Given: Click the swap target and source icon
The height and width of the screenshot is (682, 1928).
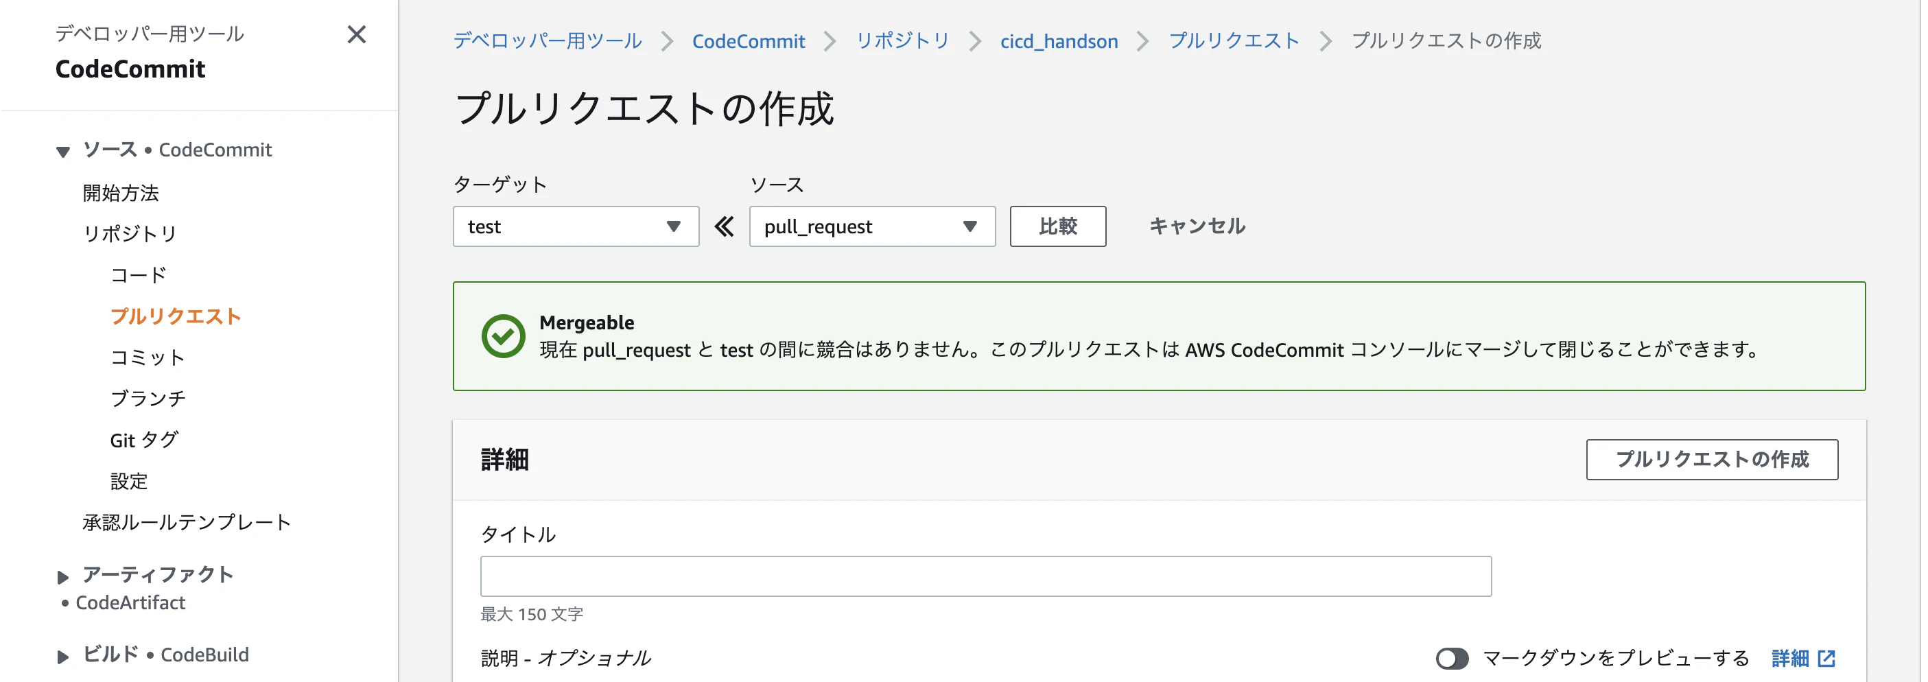Looking at the screenshot, I should [x=723, y=225].
